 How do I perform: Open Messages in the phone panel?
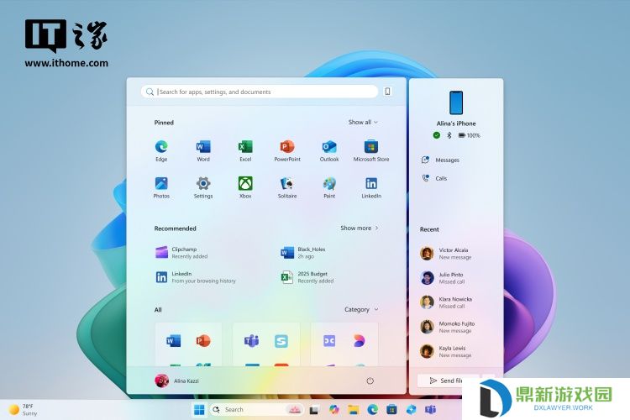click(x=440, y=160)
